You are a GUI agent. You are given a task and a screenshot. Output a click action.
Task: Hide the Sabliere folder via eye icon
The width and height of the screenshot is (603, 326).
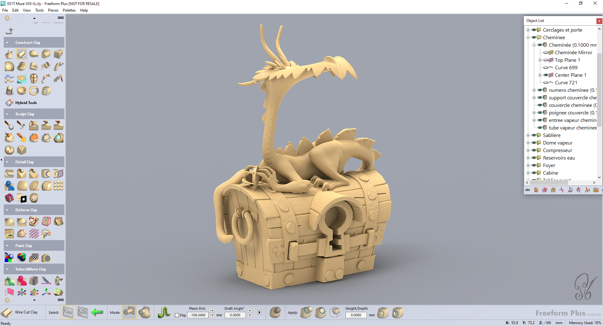534,135
